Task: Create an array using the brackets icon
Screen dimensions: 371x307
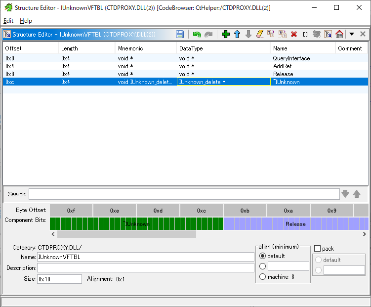Action: 305,34
